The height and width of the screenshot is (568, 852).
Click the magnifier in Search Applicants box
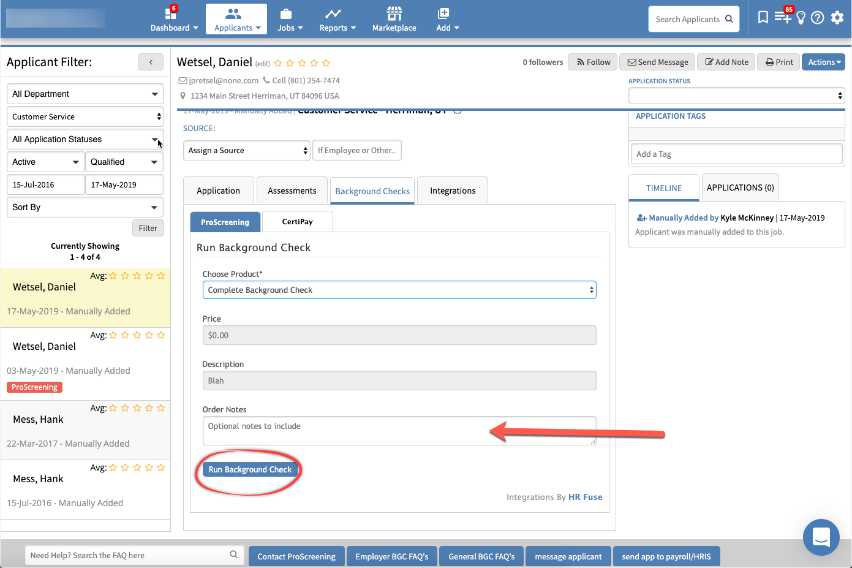tap(729, 19)
